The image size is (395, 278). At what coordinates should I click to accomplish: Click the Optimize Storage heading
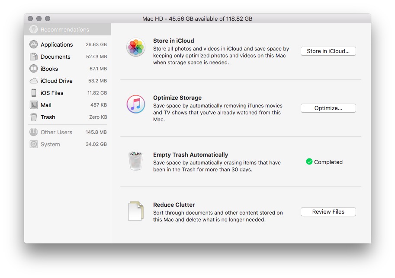177,98
